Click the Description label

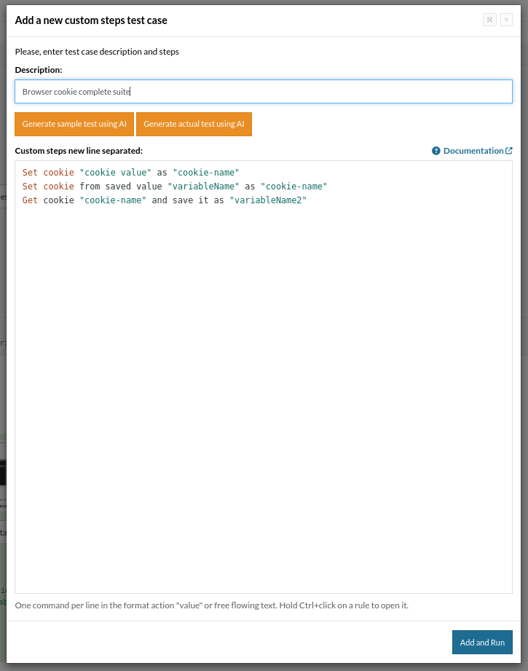pos(39,70)
